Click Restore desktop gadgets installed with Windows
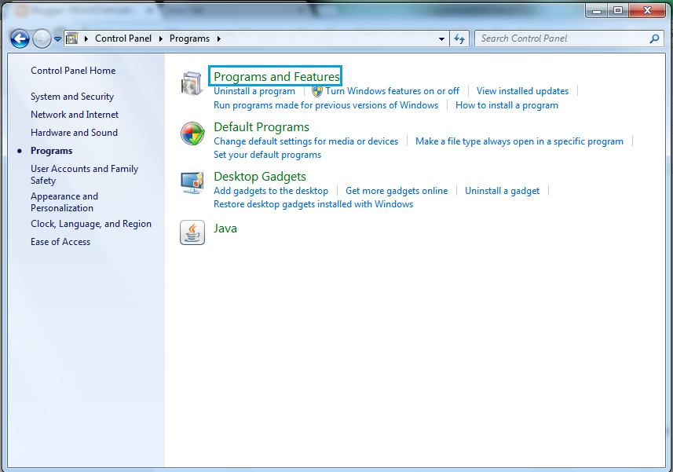This screenshot has width=673, height=472. [313, 204]
